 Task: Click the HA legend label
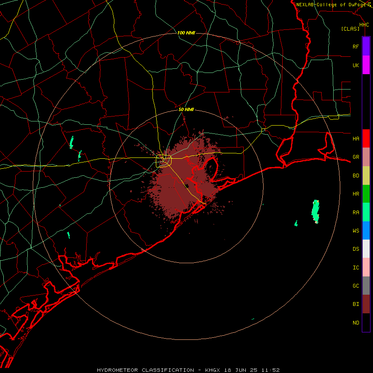(x=356, y=138)
